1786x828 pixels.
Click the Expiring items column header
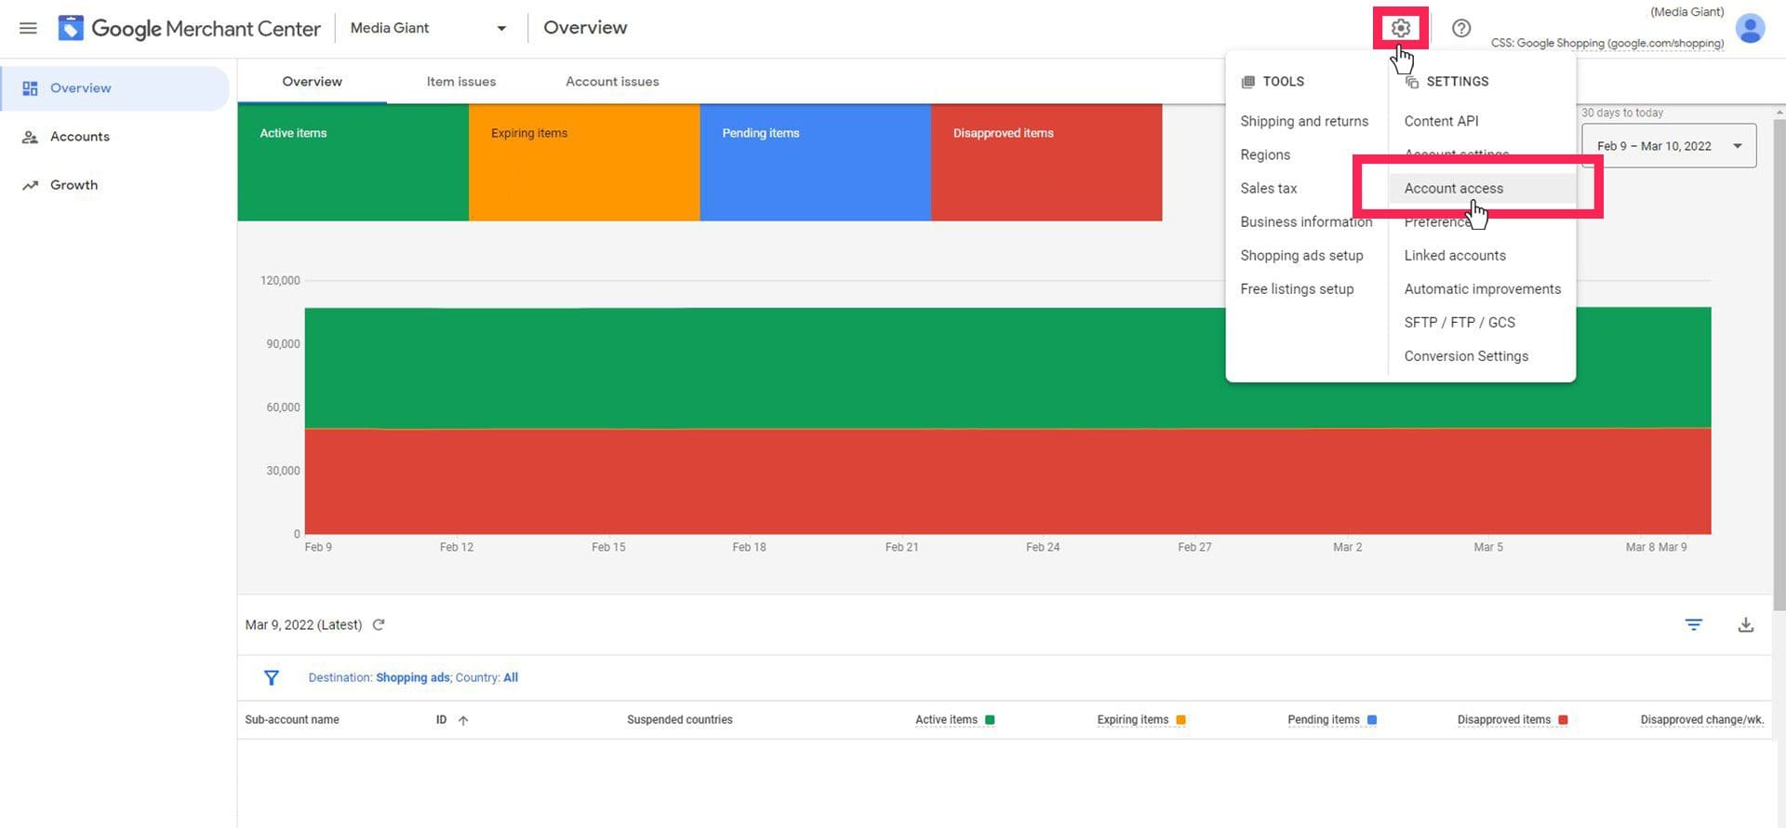pyautogui.click(x=1132, y=720)
